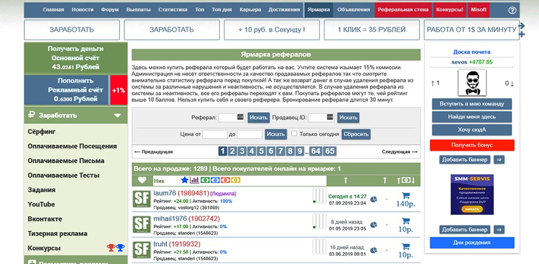Click Получить деньги Основной счёт block
Image resolution: width=539 pixels, height=264 pixels.
pos(76,58)
